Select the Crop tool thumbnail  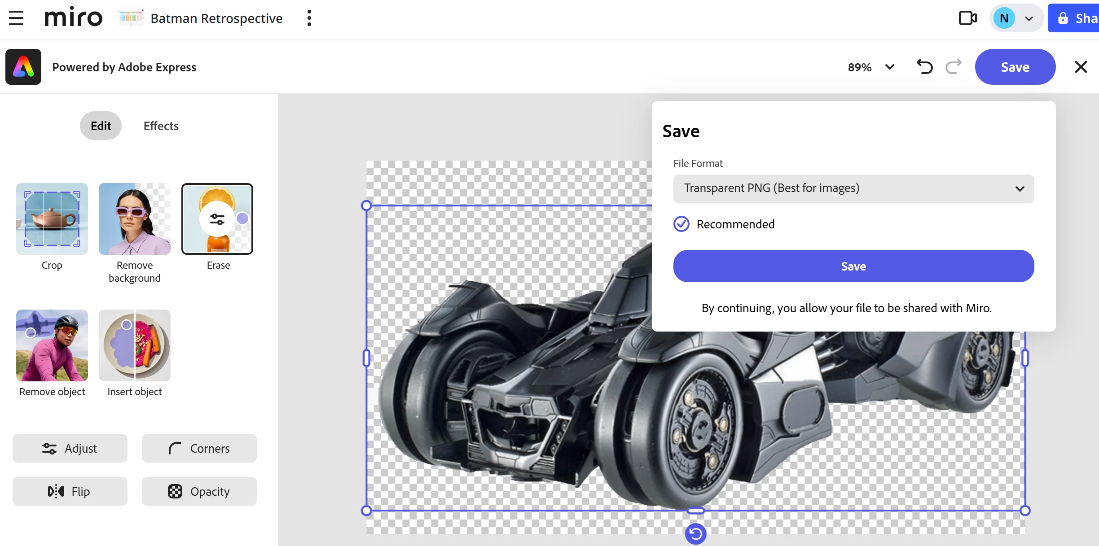click(52, 219)
